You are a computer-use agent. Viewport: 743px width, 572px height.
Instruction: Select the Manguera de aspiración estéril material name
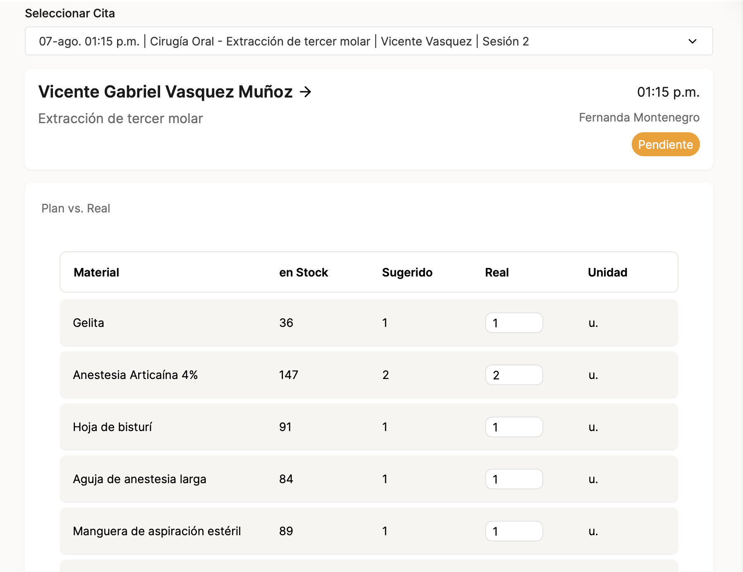point(157,531)
